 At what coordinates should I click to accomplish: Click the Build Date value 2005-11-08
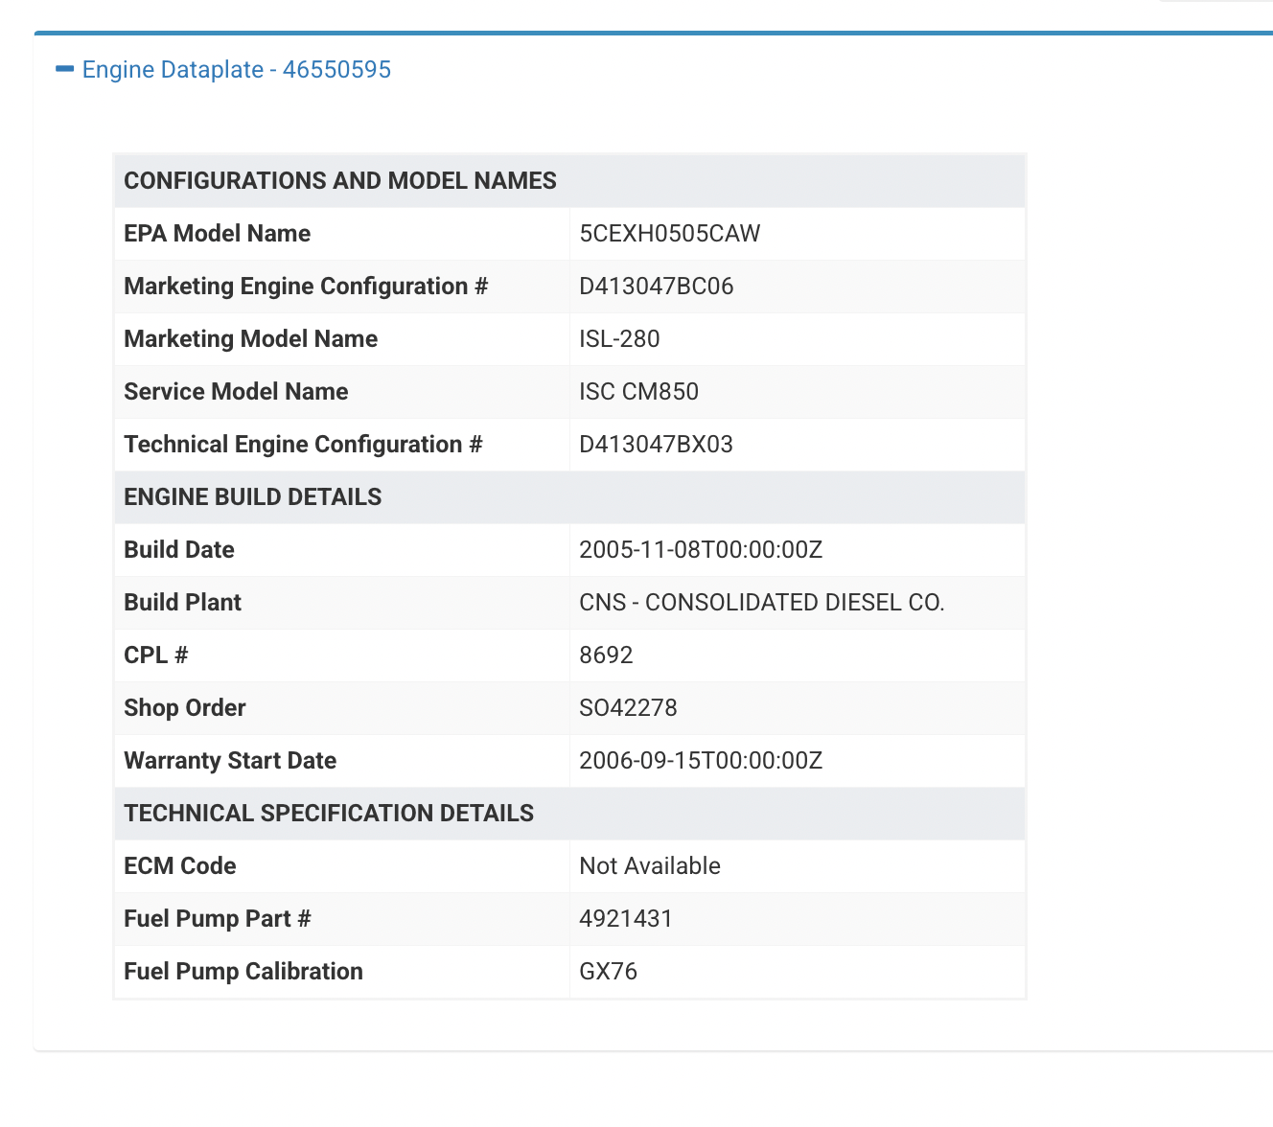pos(700,550)
